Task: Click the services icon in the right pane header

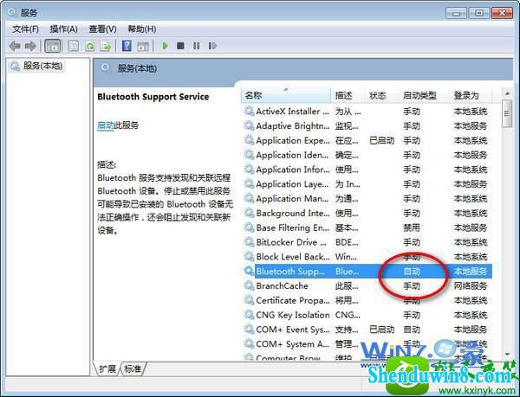Action: click(x=106, y=68)
